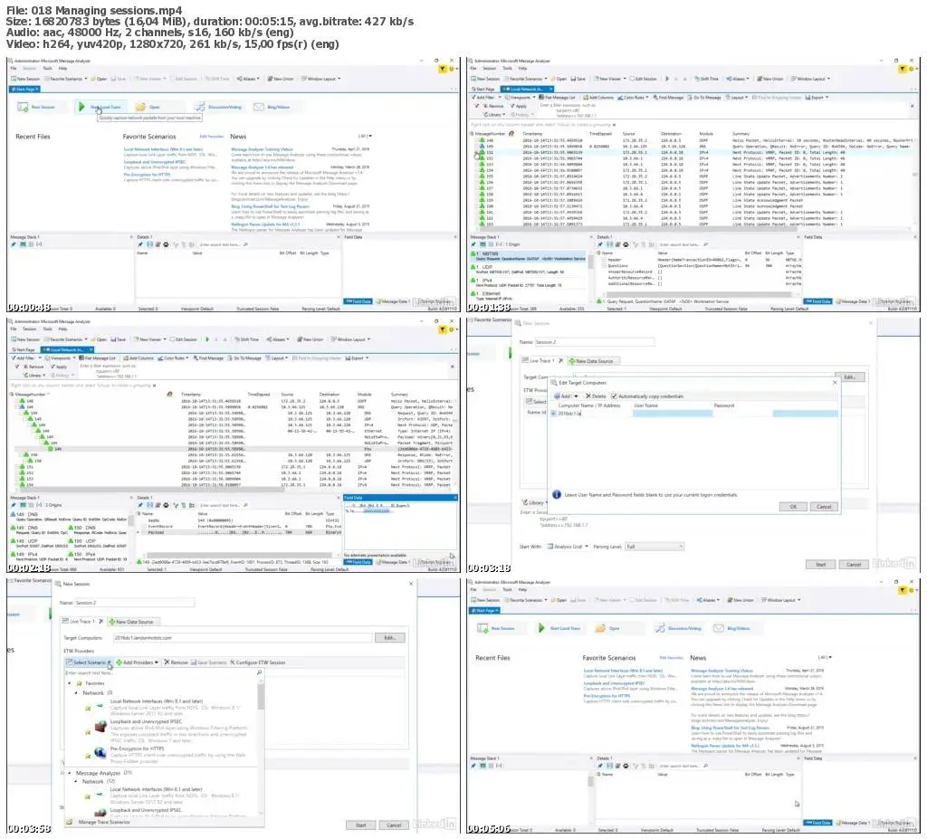Image resolution: width=927 pixels, height=839 pixels.
Task: Click Configure ETW Session icon in 00:03:58 frame
Action: click(x=233, y=663)
